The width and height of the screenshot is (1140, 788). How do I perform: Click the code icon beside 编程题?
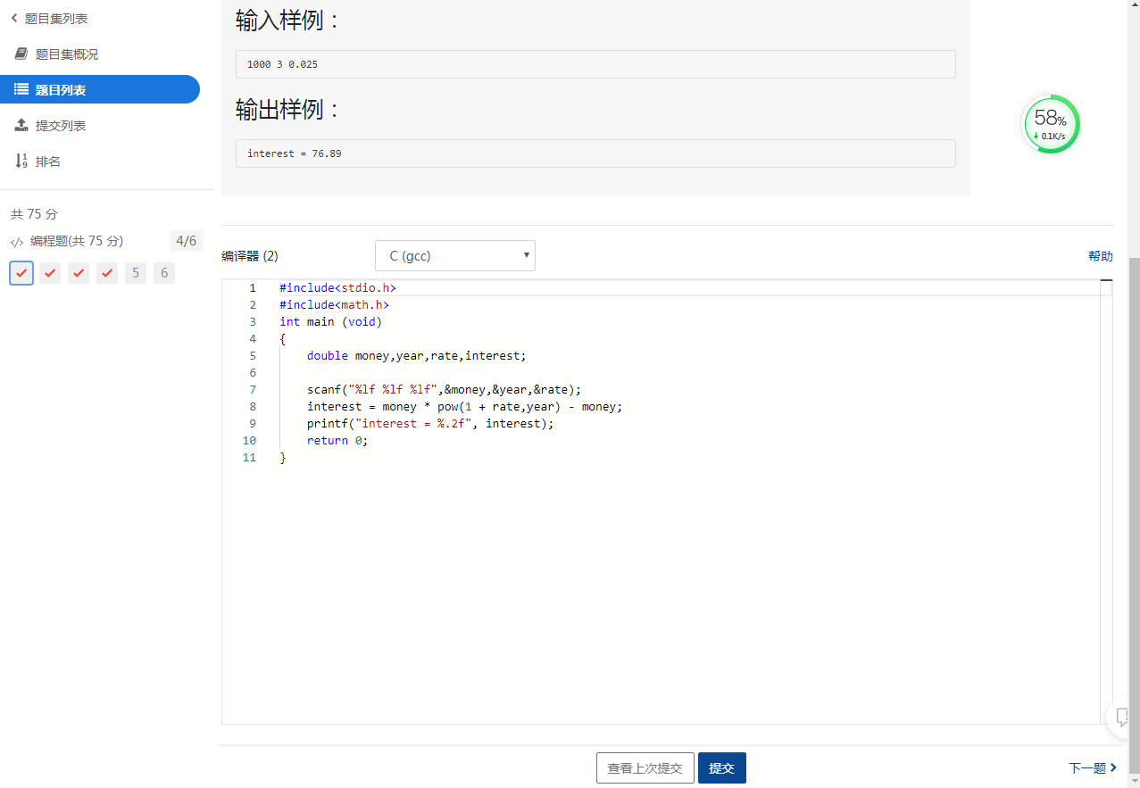coord(17,242)
